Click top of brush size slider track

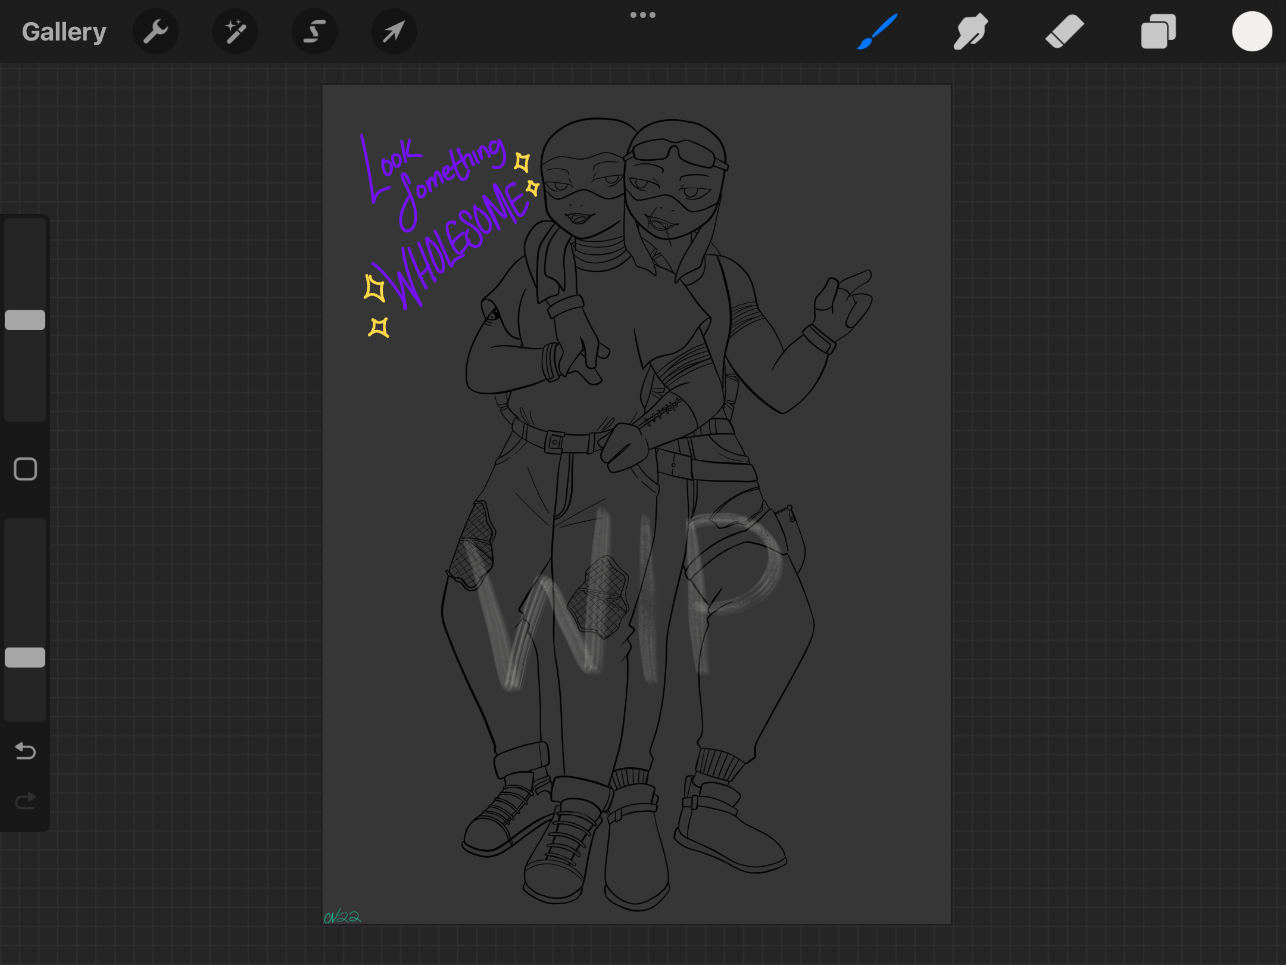25,229
